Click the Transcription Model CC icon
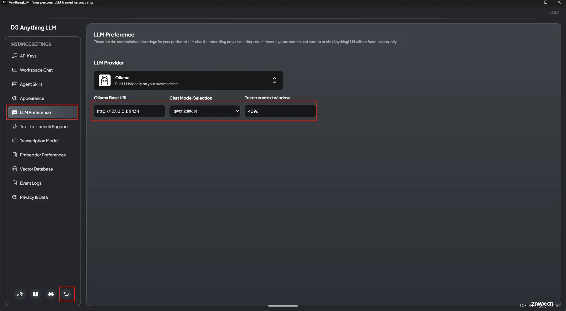This screenshot has height=311, width=566. [x=15, y=140]
